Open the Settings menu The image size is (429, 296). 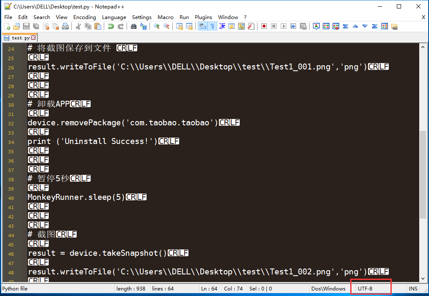[142, 17]
